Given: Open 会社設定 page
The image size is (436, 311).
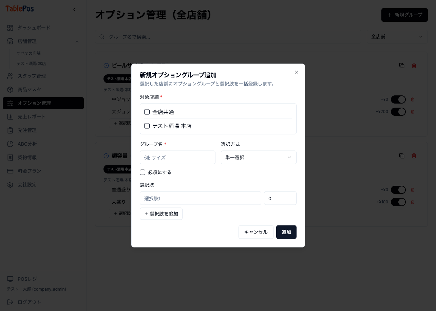Looking at the screenshot, I should (43, 184).
